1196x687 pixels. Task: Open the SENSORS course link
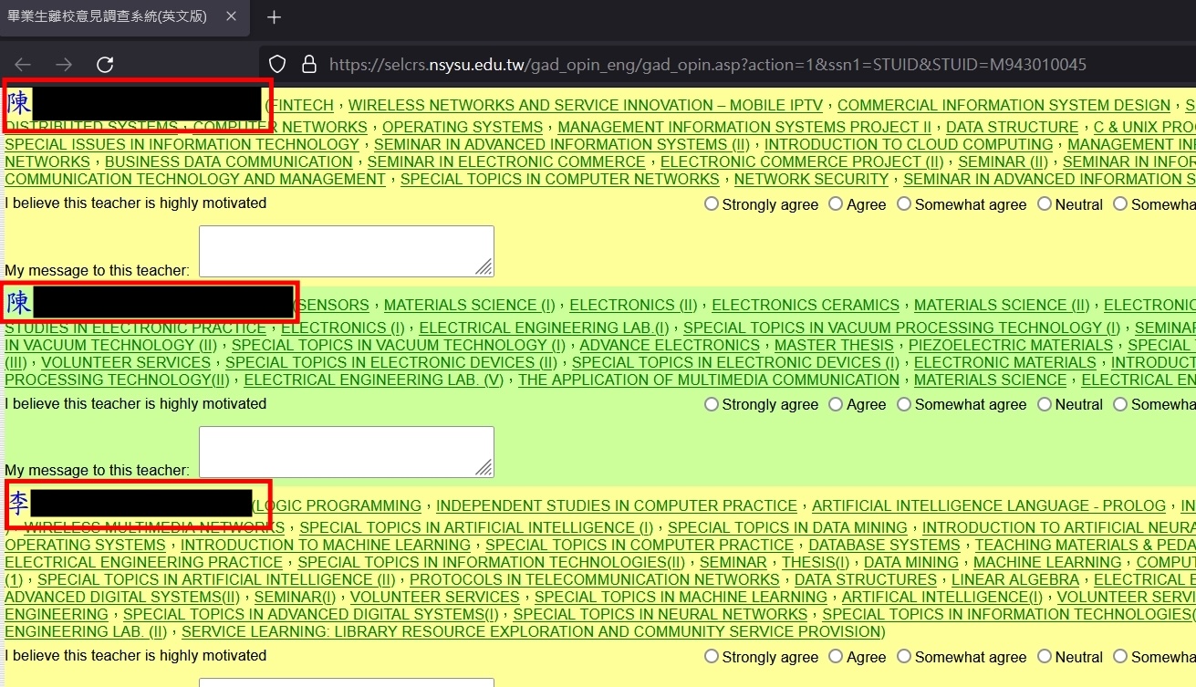[x=334, y=306]
